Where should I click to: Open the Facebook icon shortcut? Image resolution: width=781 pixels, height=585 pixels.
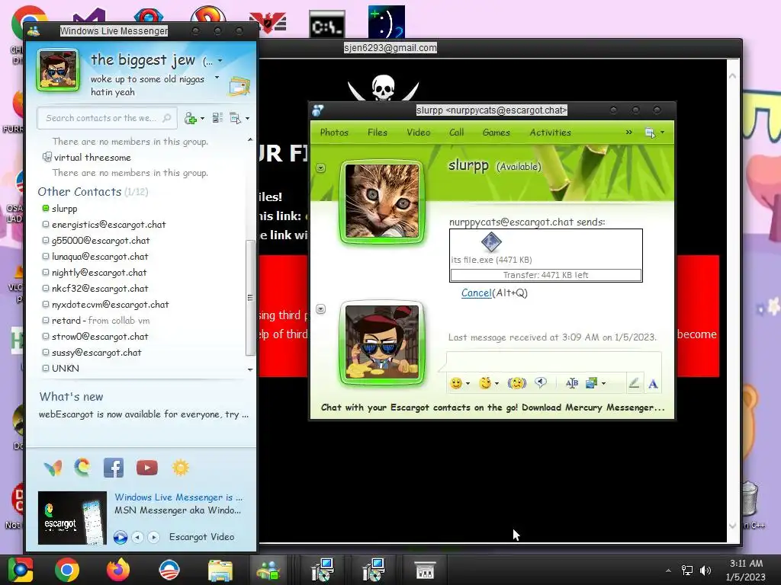(114, 468)
